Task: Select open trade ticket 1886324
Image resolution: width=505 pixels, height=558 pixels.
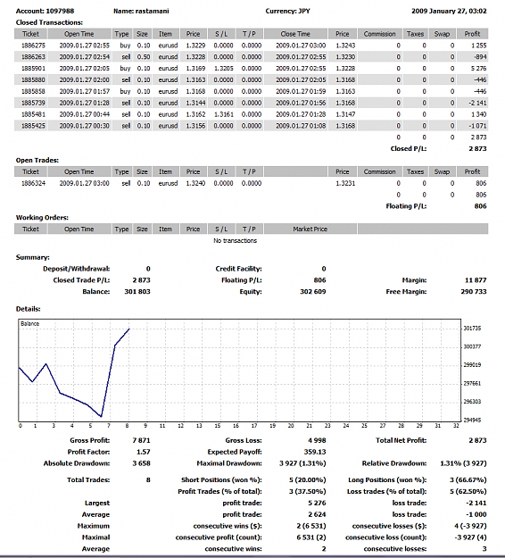Action: pos(33,183)
